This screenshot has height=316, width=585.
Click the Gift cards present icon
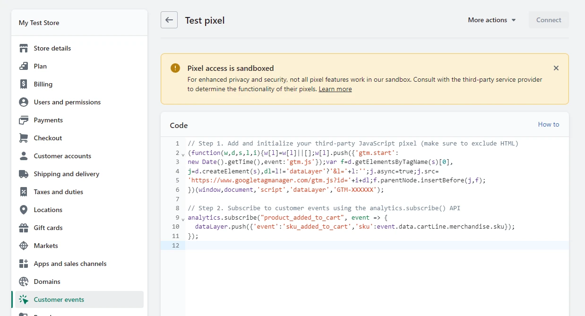pyautogui.click(x=24, y=228)
